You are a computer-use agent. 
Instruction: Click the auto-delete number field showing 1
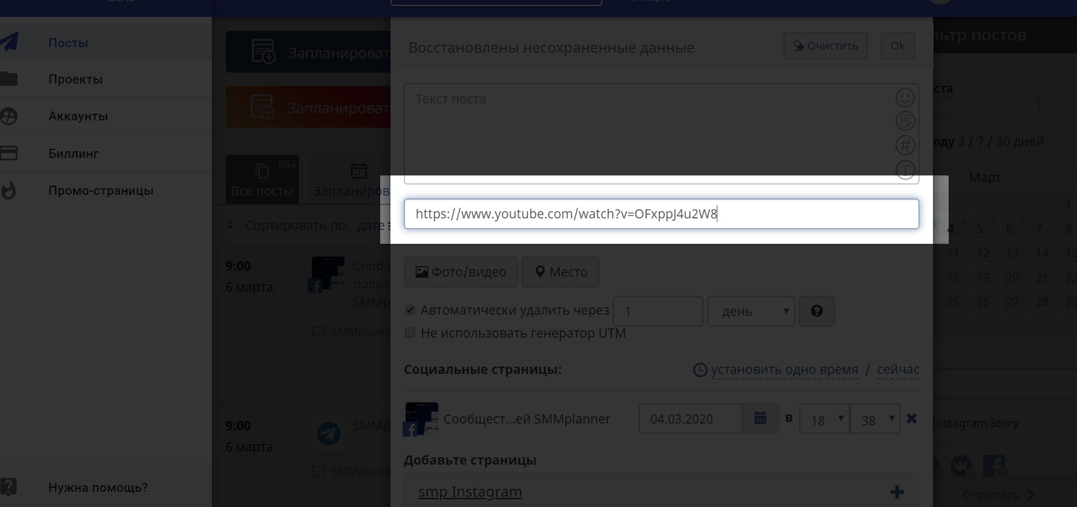(658, 311)
